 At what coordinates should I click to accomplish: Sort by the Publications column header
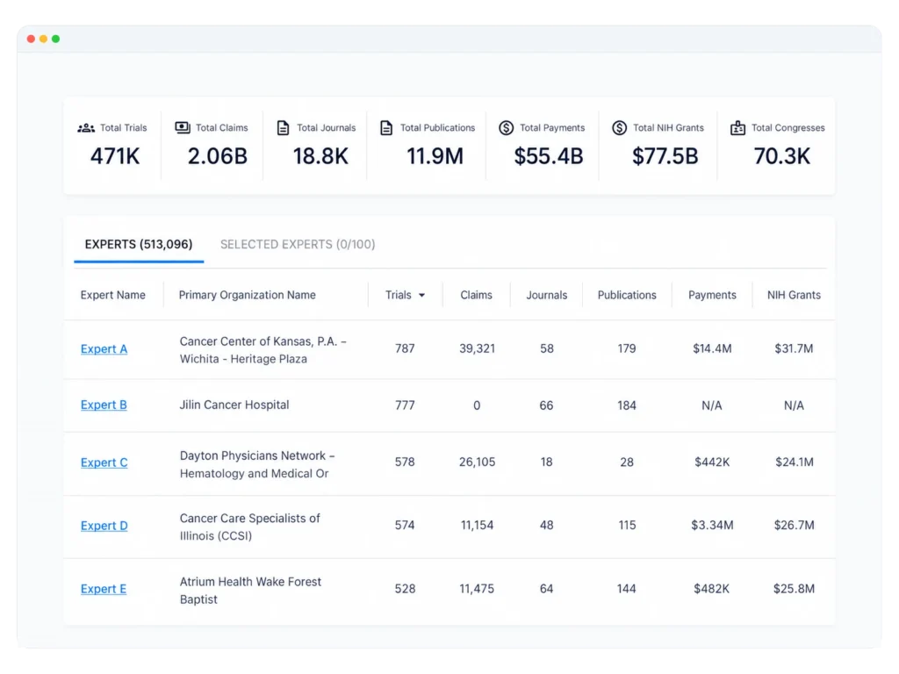pyautogui.click(x=627, y=295)
